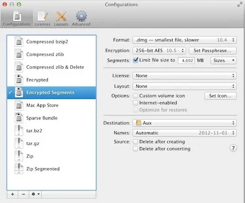
Task: Click the Compressed bzip2 disk image icon
Action: 19,42
